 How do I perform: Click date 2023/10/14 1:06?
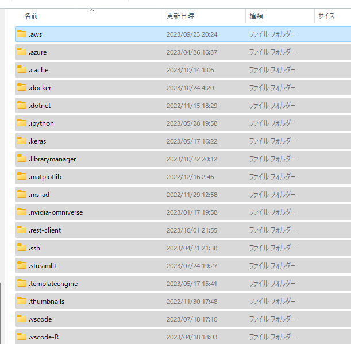190,70
